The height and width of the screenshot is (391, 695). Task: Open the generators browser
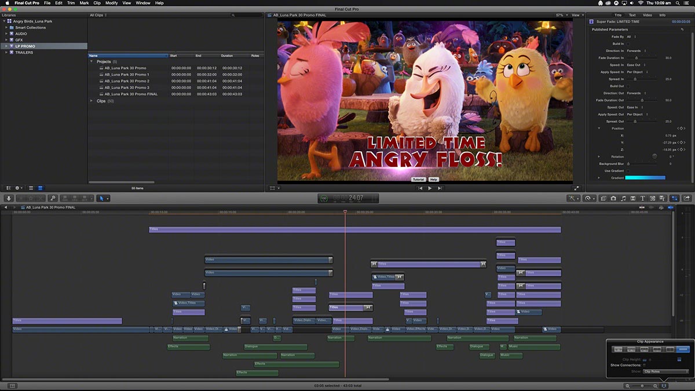click(x=653, y=198)
